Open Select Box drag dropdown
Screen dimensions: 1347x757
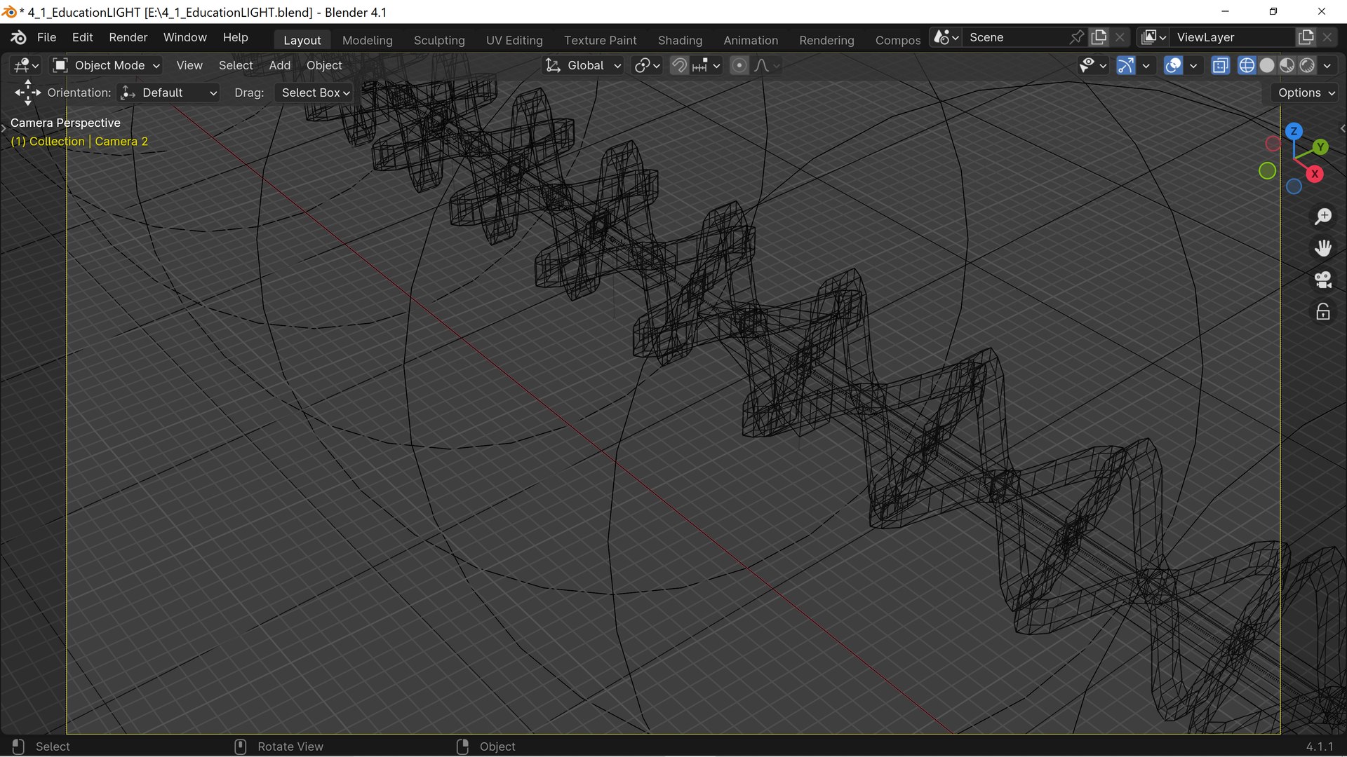click(x=314, y=93)
